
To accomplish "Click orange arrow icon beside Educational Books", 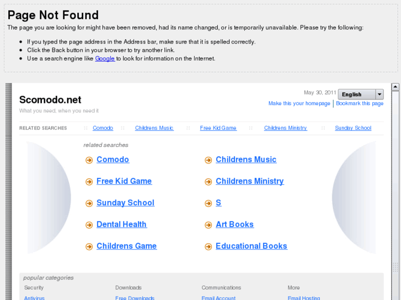I will point(208,247).
